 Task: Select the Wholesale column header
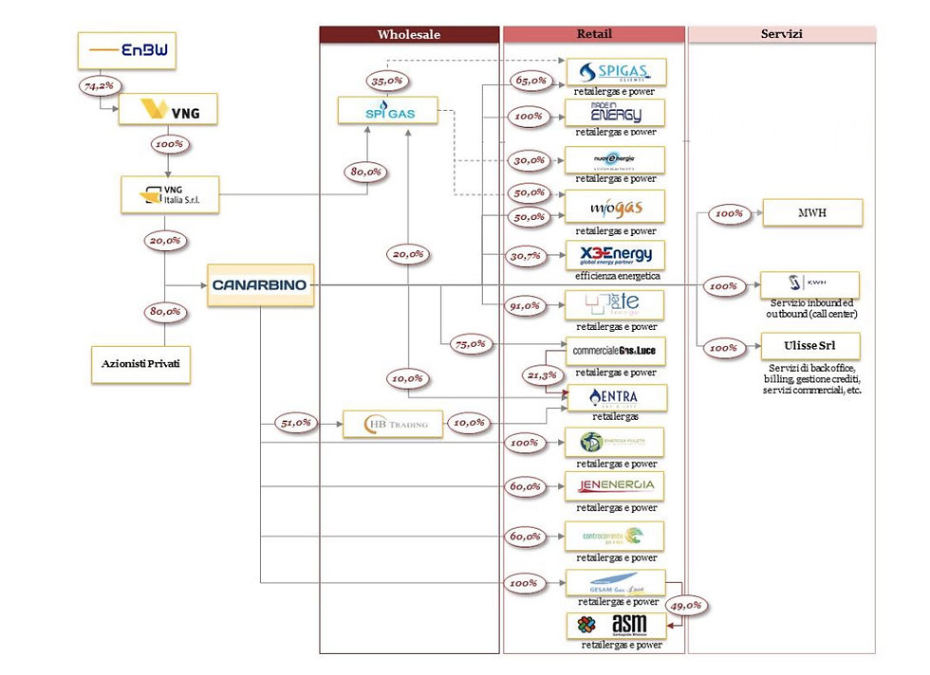tap(409, 34)
